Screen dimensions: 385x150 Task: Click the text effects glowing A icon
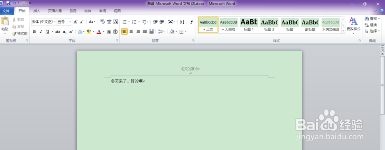pyautogui.click(x=80, y=32)
